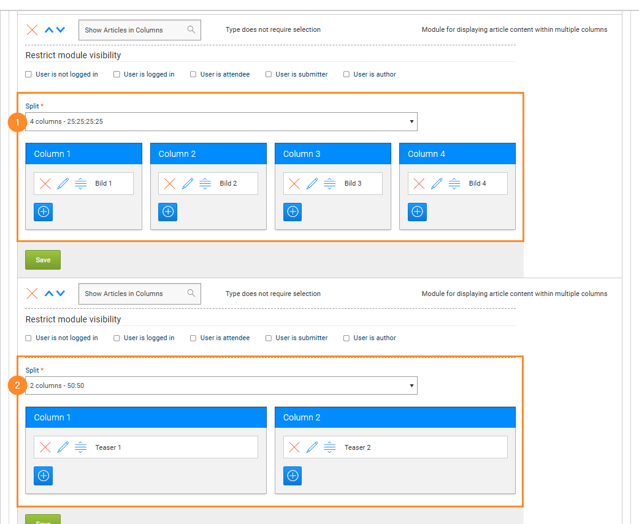Reorder Bild 3 using the sort handle
639x524 pixels.
pos(330,184)
